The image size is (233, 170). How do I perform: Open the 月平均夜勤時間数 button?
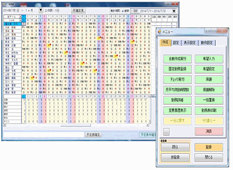[x=178, y=90]
